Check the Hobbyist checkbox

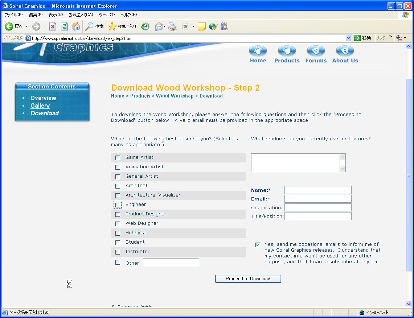point(118,233)
